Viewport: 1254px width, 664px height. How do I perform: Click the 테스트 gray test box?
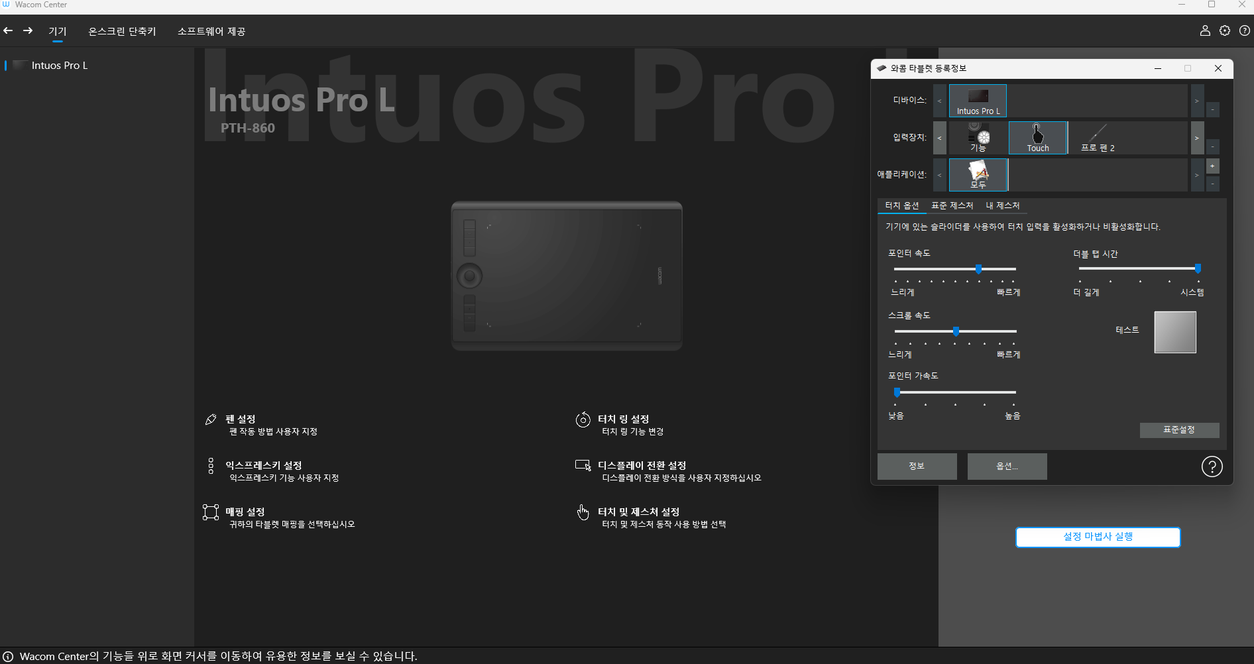tap(1175, 332)
